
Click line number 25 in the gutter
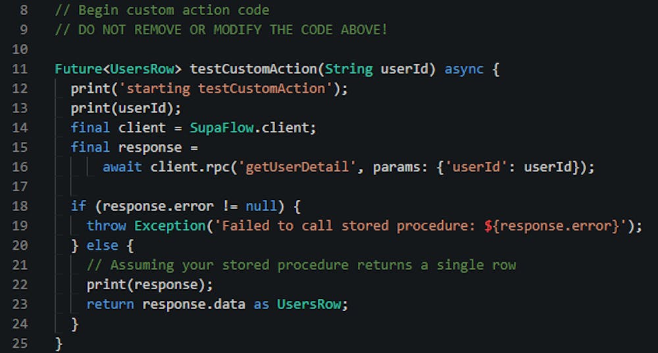[x=19, y=344]
